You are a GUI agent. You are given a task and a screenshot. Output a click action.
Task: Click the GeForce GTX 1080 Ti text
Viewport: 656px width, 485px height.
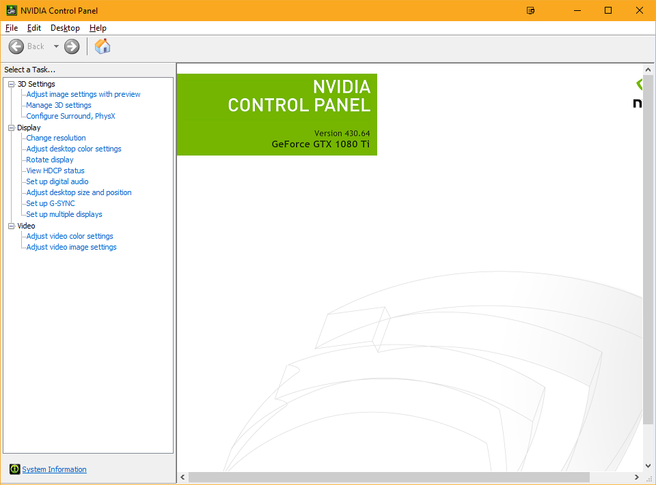point(320,144)
